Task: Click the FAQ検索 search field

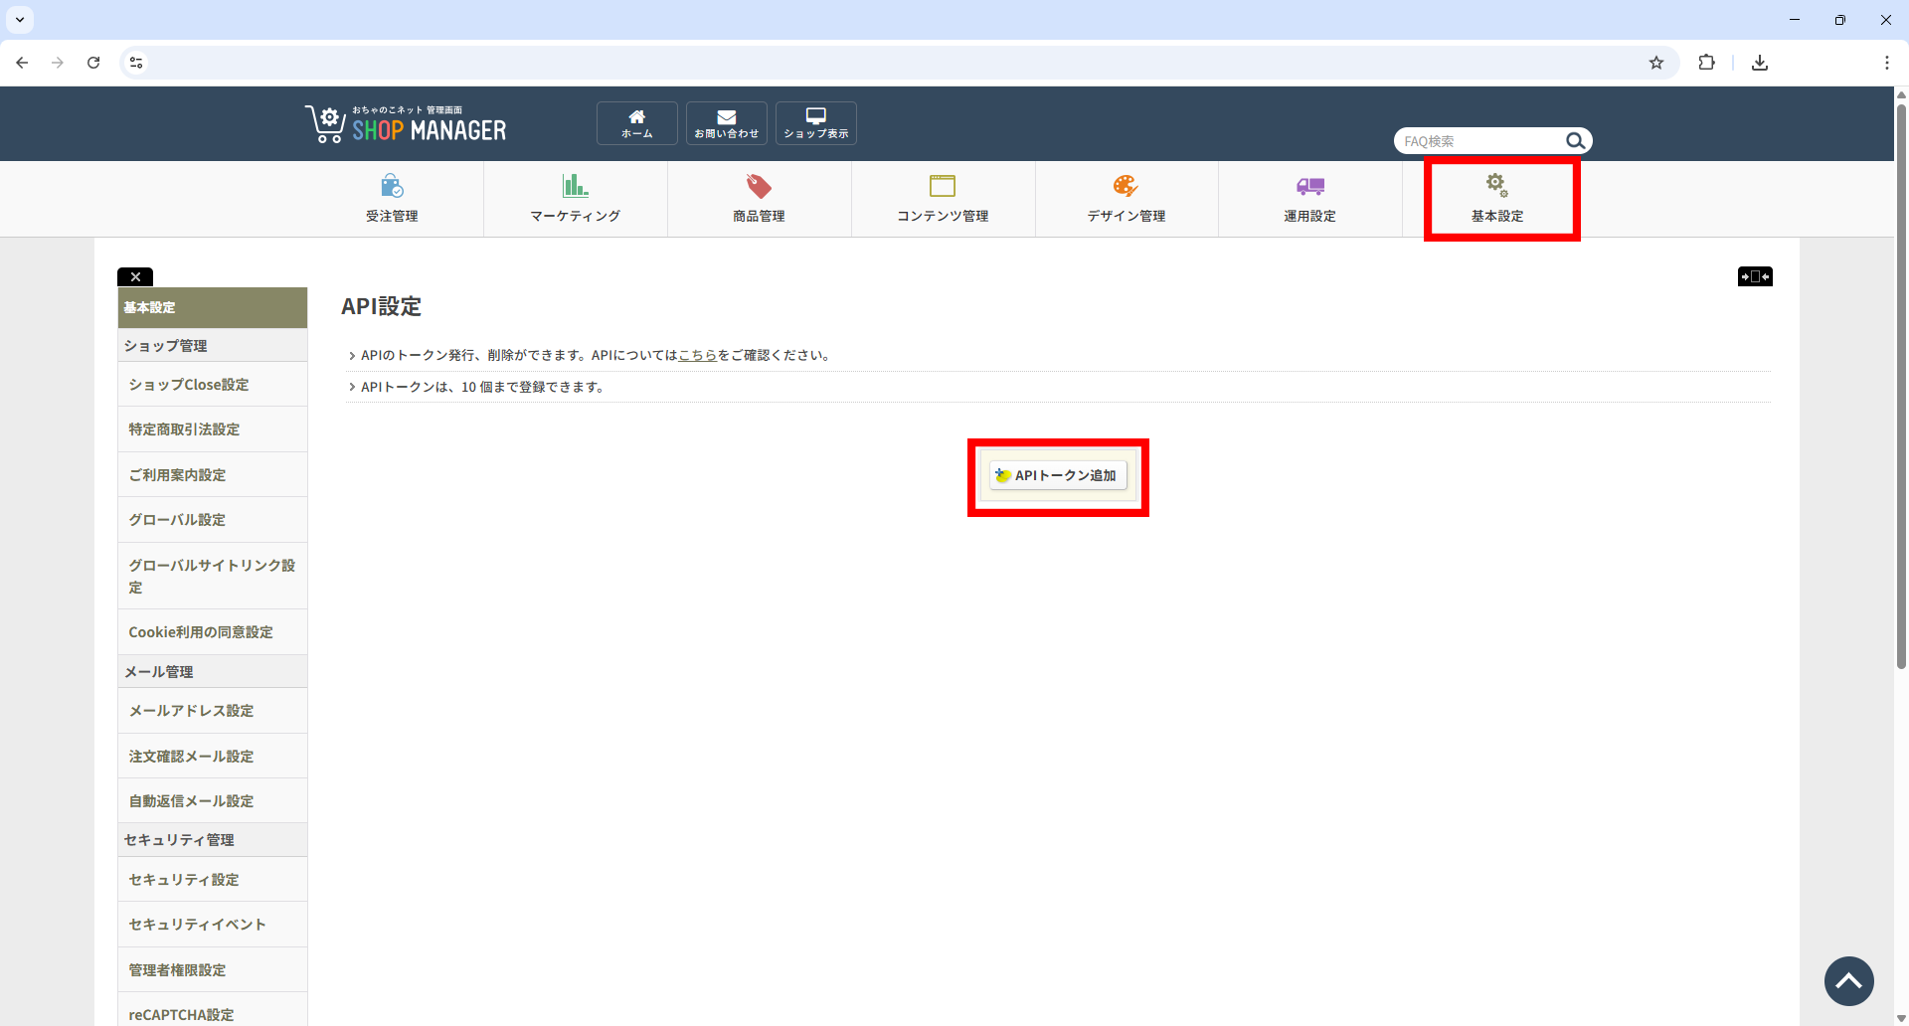Action: pyautogui.click(x=1479, y=141)
